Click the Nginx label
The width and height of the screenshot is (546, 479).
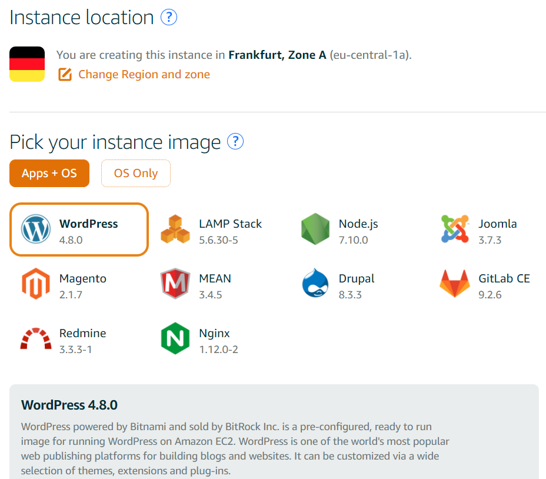pyautogui.click(x=215, y=334)
